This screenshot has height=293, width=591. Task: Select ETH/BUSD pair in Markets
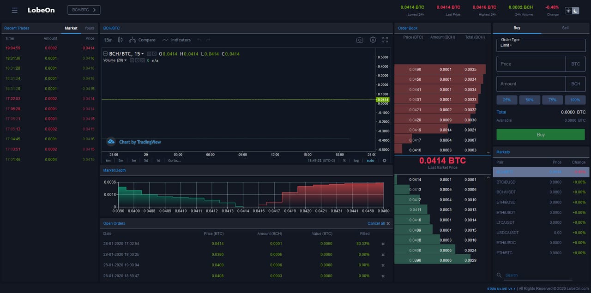[541, 202]
